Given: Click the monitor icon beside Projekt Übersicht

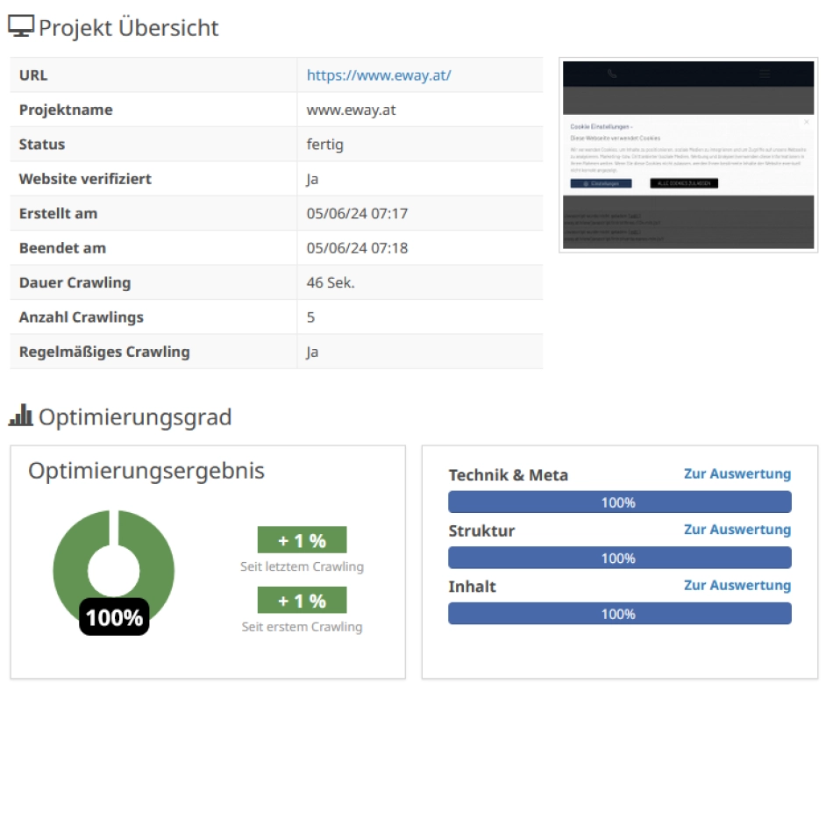Looking at the screenshot, I should click(21, 27).
